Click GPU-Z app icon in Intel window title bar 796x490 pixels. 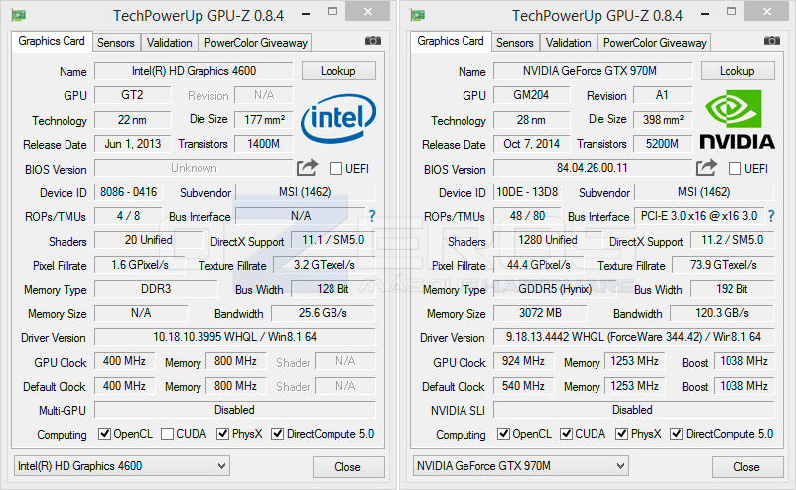(19, 15)
